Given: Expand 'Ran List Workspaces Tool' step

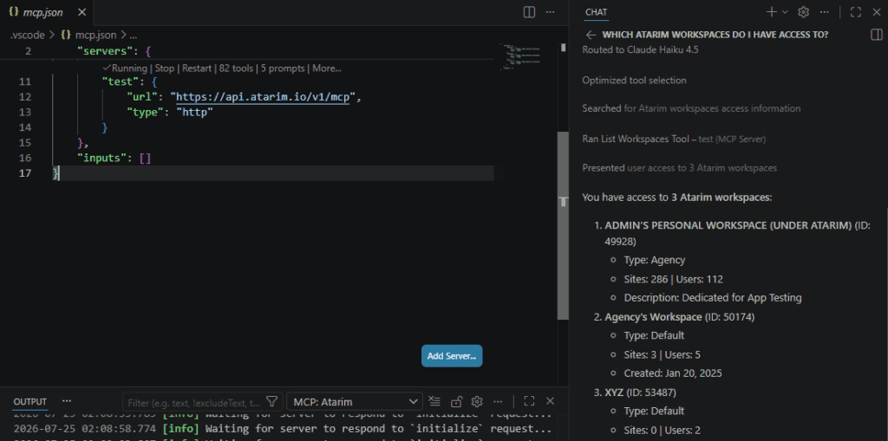Looking at the screenshot, I should [x=674, y=139].
